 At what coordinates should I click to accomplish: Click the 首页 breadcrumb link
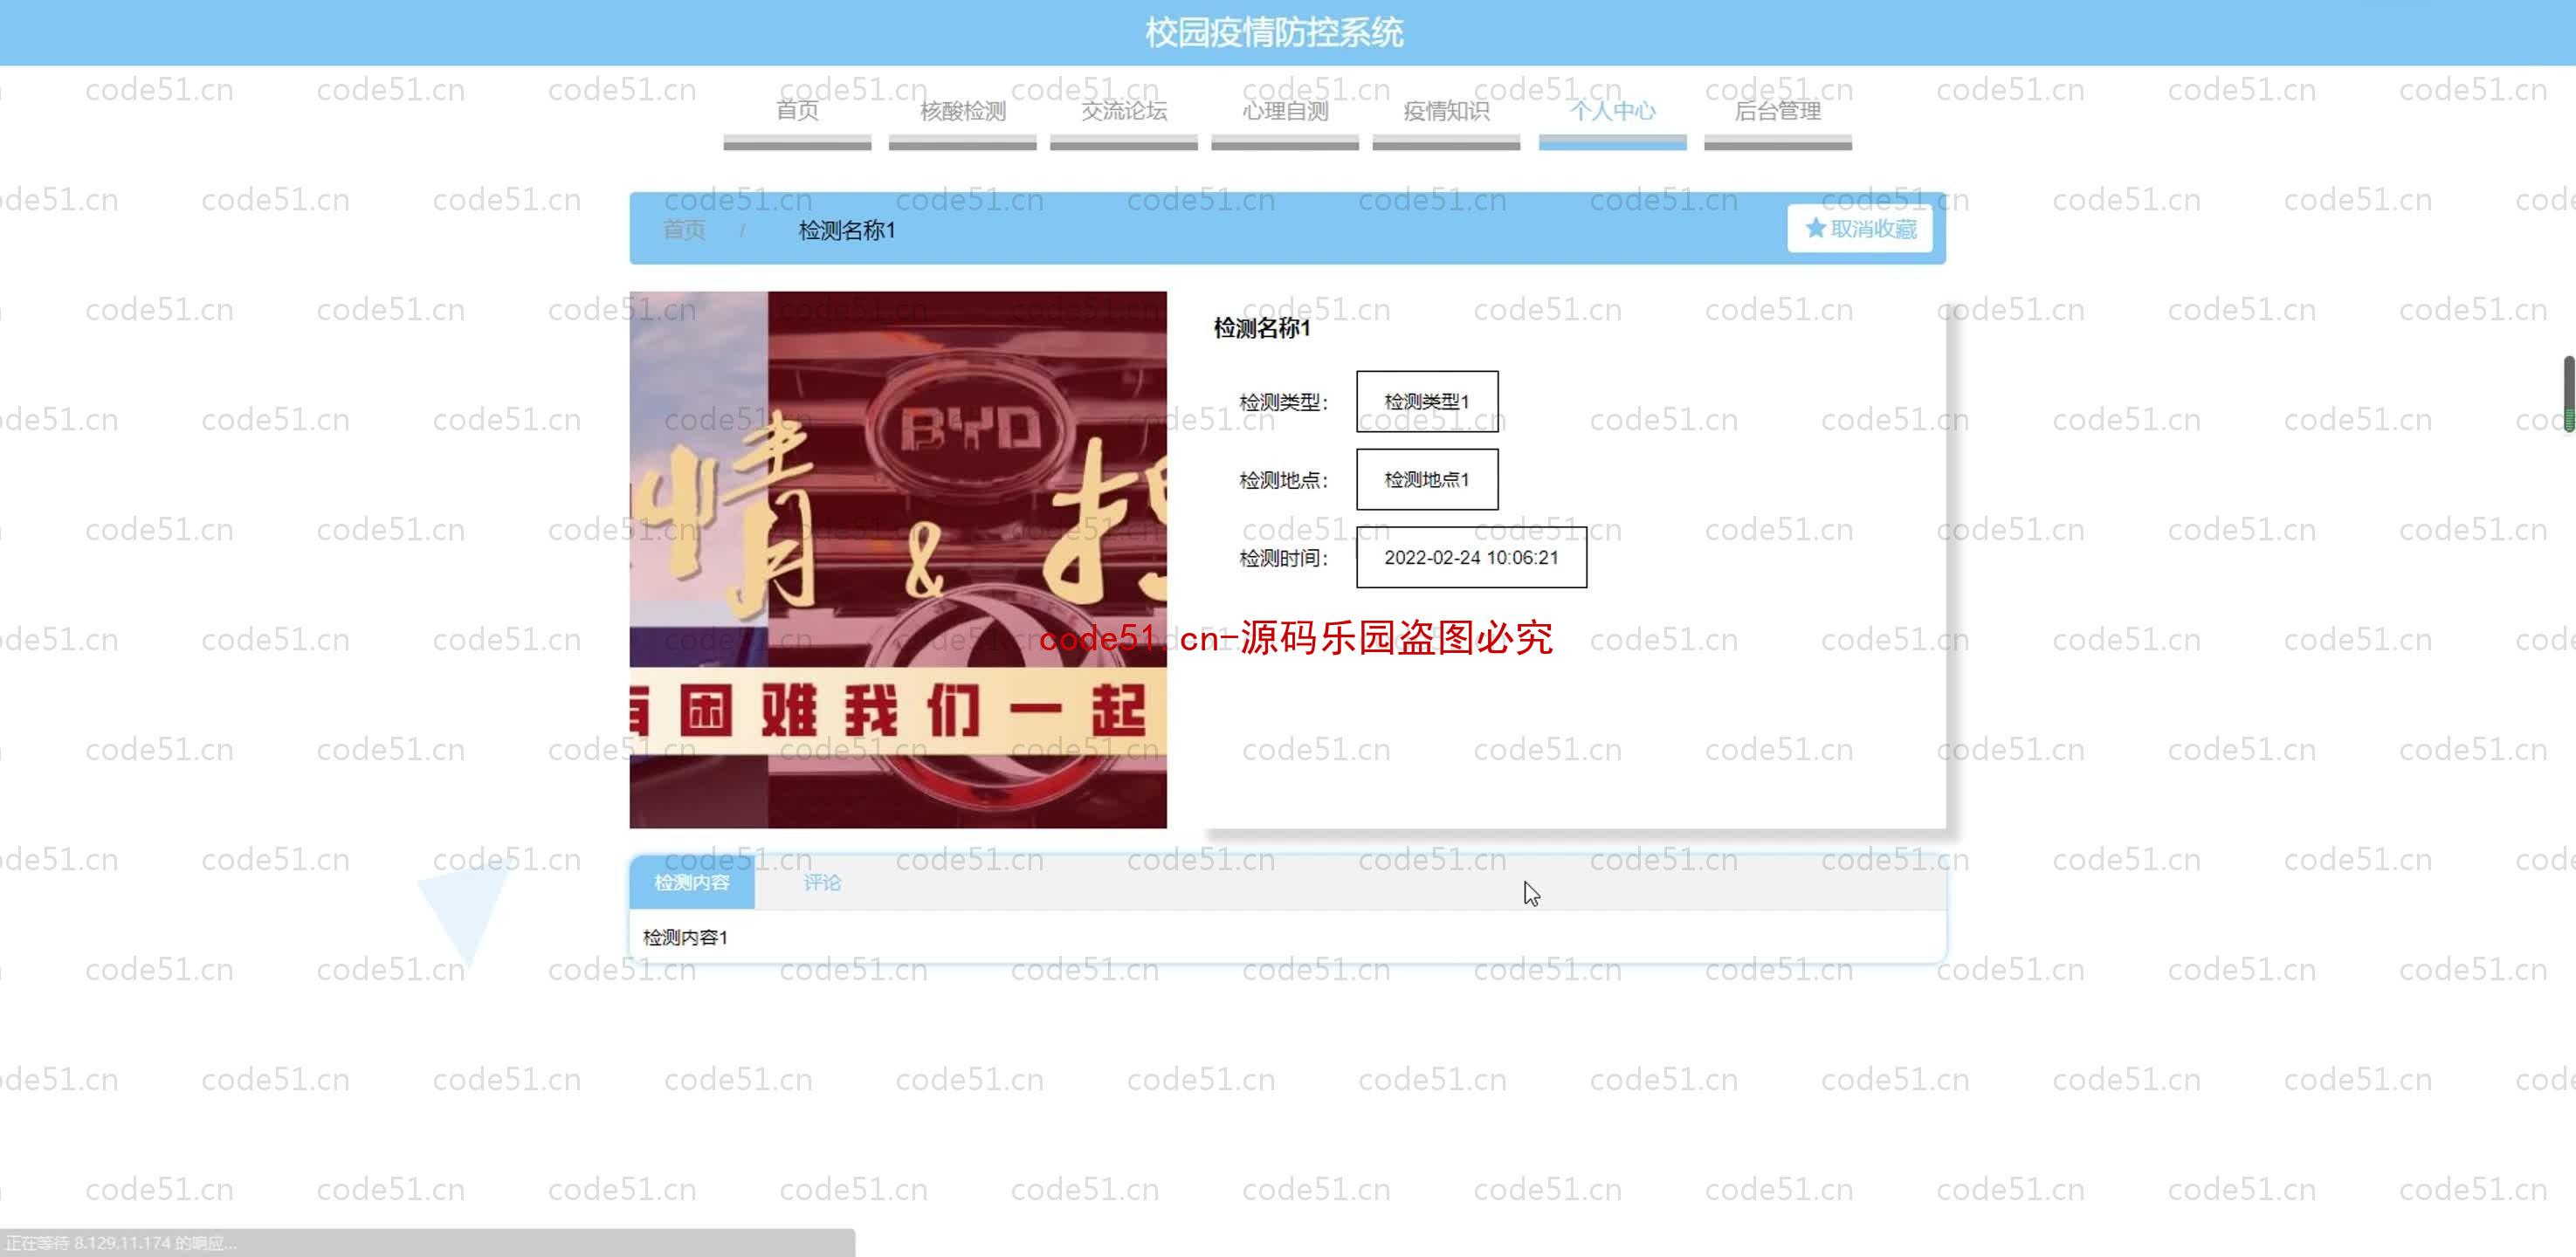point(684,230)
